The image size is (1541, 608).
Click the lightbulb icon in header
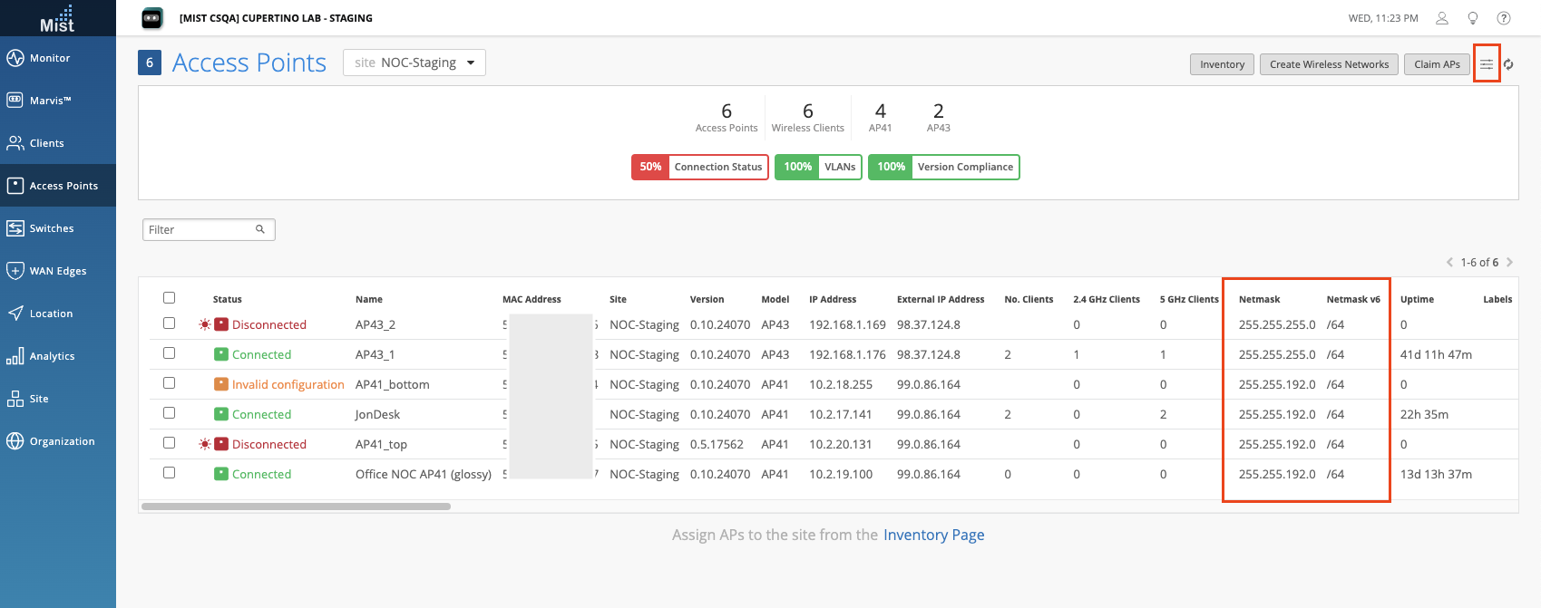(x=1473, y=18)
